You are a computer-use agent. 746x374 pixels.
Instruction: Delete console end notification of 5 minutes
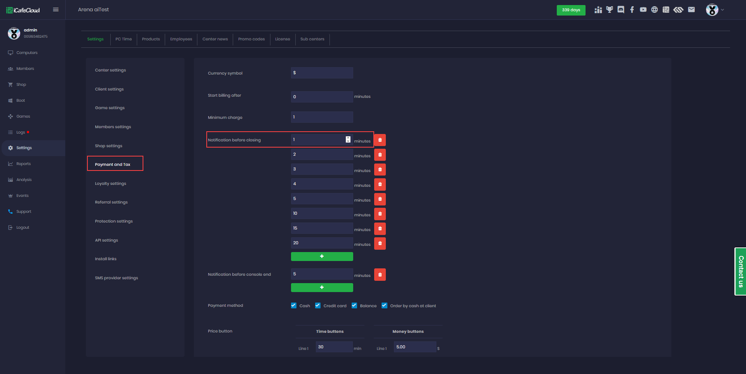pyautogui.click(x=380, y=275)
